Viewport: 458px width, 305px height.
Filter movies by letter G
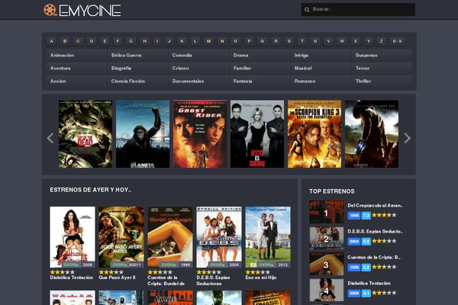click(x=131, y=41)
